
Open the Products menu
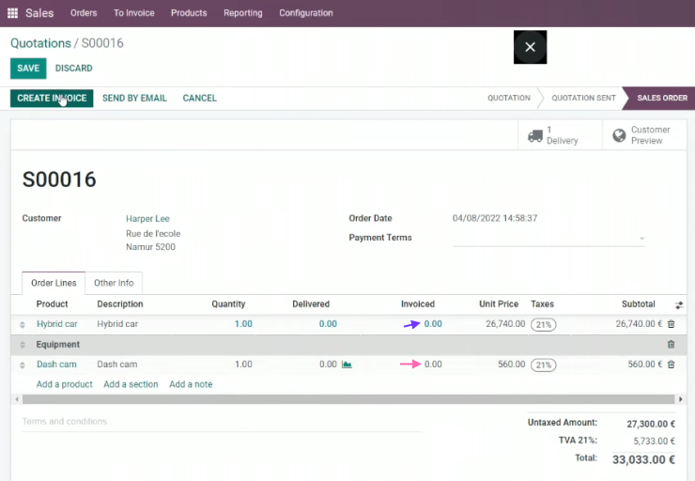pos(189,13)
